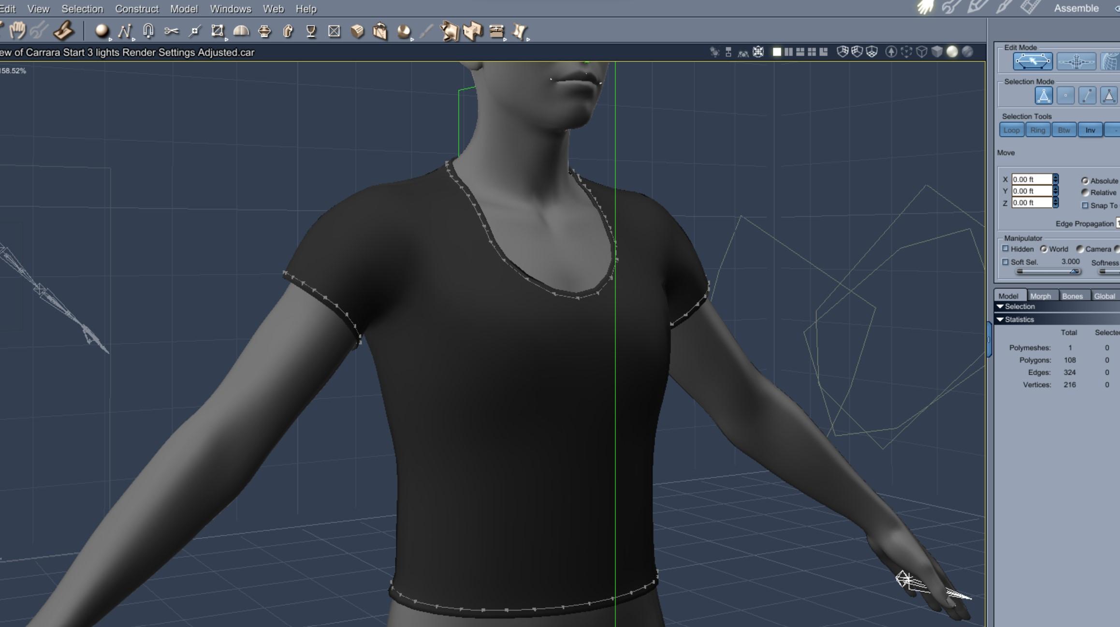This screenshot has height=627, width=1120.
Task: Click the Inv selection button
Action: (x=1090, y=130)
